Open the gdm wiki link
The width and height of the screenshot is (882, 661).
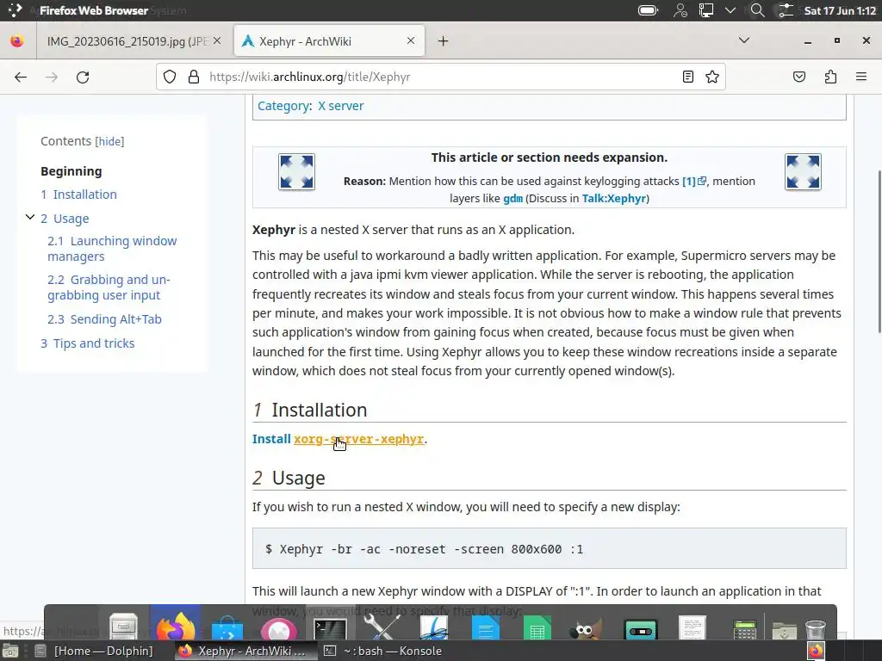tap(512, 198)
